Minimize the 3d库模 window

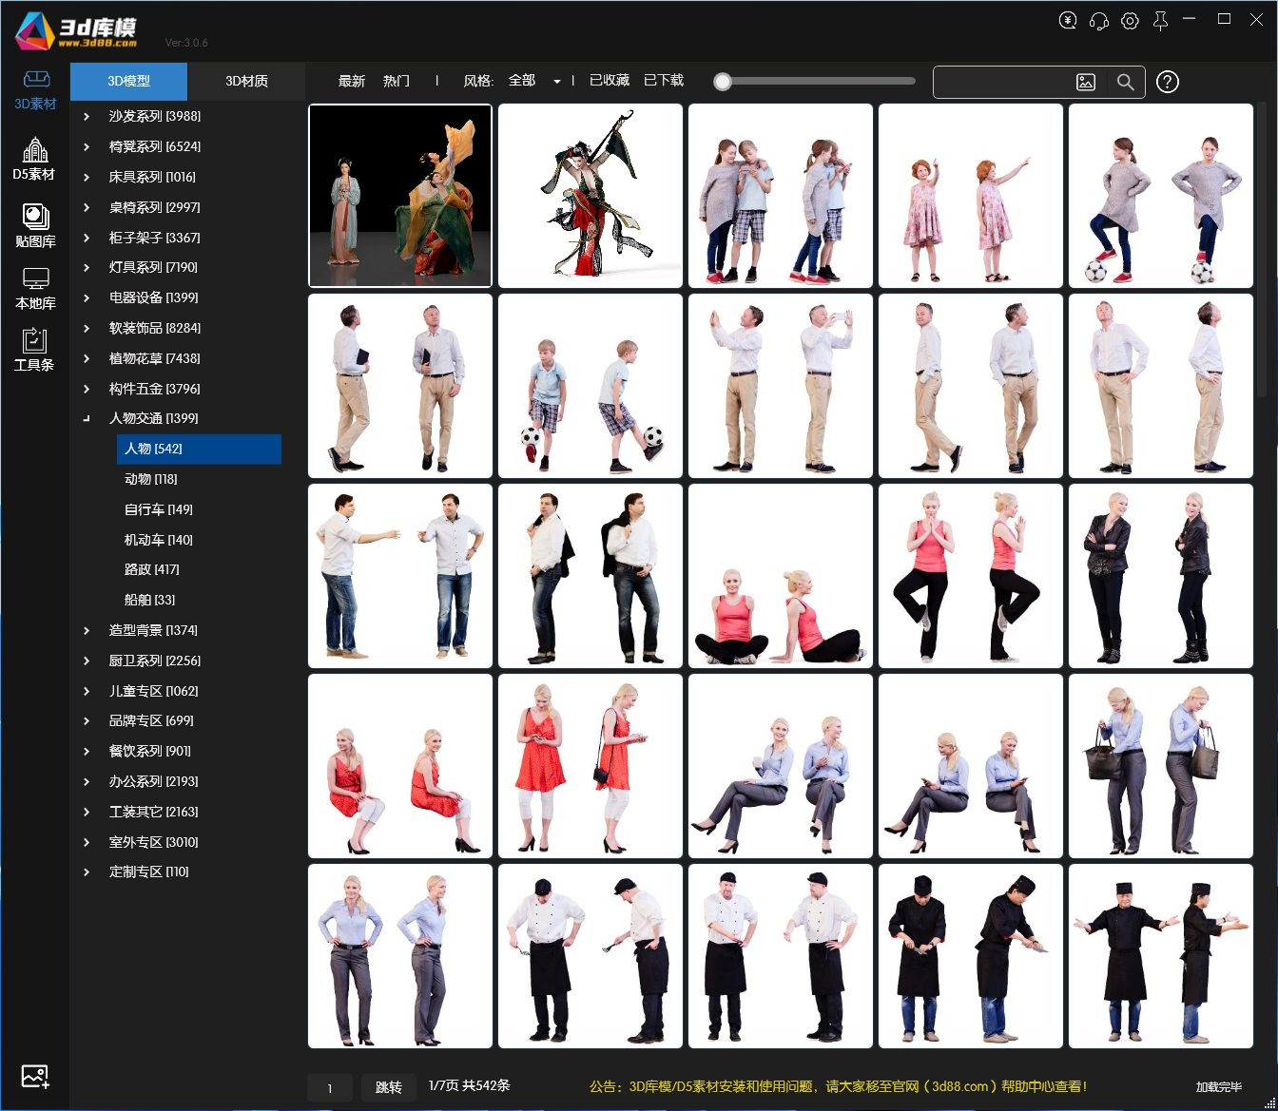tap(1190, 19)
